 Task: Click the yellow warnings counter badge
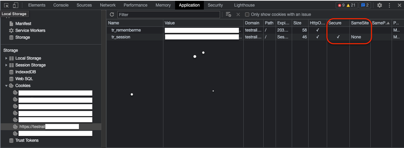(351, 5)
